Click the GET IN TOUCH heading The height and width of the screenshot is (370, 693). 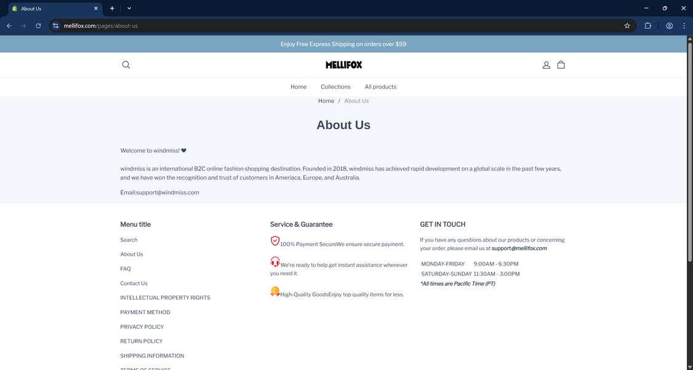443,224
